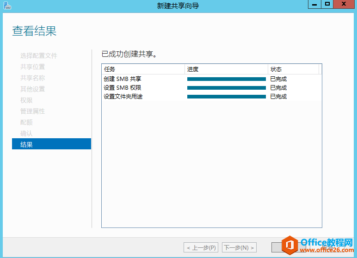Screen dimensions: 357x258
Task: Click the wizard icon in title bar
Action: (x=7, y=6)
